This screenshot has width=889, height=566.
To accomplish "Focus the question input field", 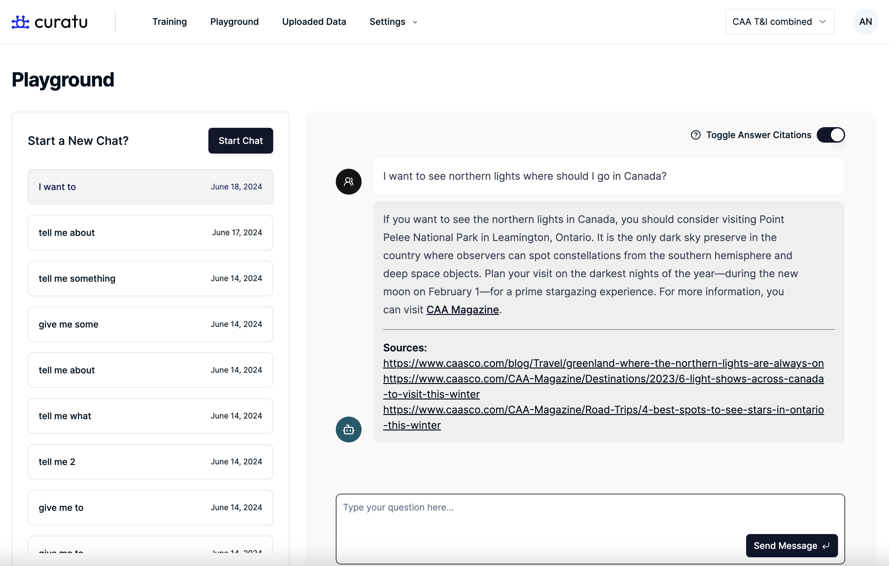I will 590,529.
